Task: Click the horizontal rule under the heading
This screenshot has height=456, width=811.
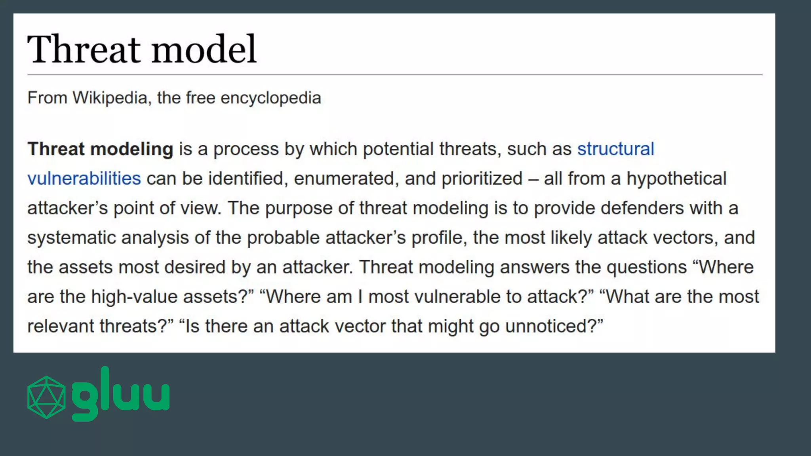Action: click(x=394, y=74)
